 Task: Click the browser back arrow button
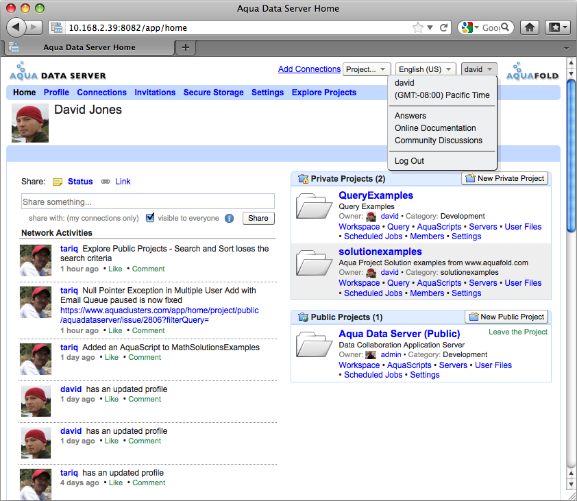click(16, 27)
